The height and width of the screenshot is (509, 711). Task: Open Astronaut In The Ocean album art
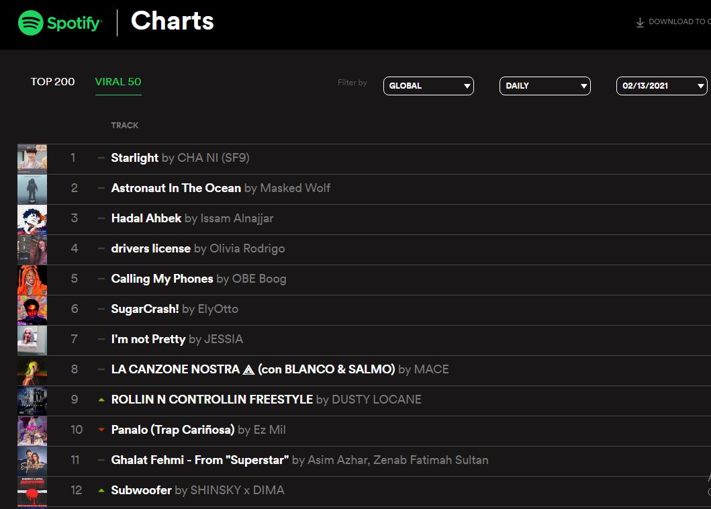point(32,189)
